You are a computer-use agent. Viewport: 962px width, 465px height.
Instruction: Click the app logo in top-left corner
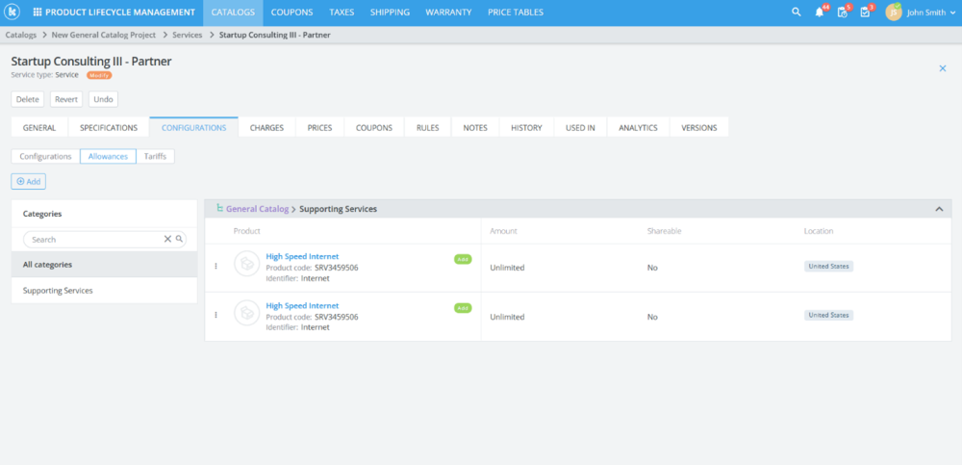[13, 13]
